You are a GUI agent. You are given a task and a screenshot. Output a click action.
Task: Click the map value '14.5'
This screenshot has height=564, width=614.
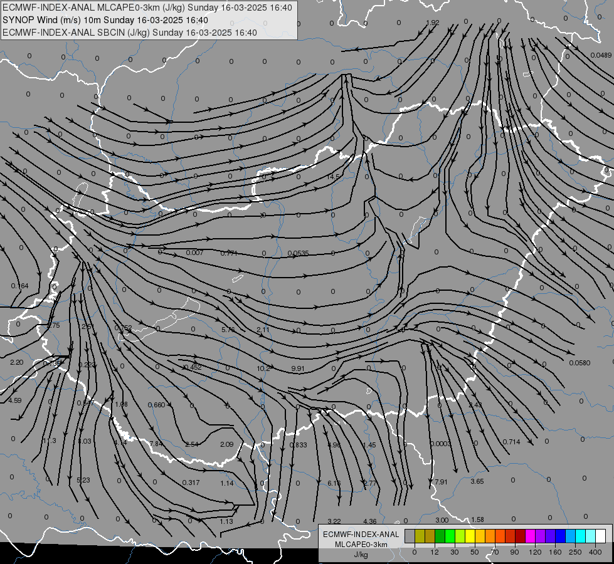[x=333, y=177]
